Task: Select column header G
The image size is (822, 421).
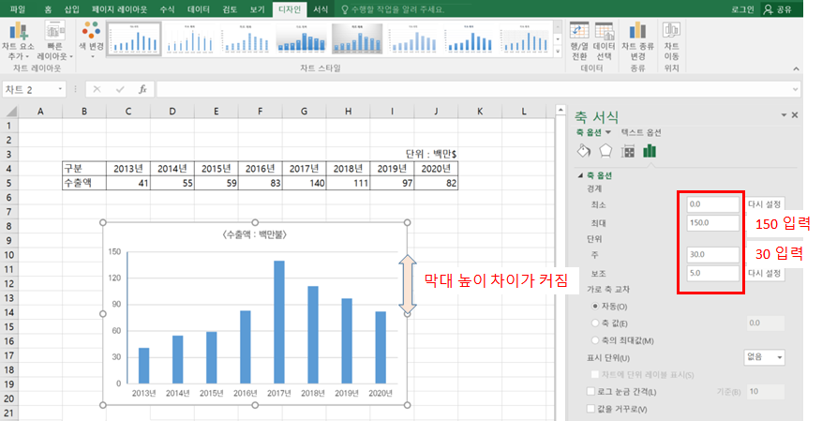Action: 304,112
